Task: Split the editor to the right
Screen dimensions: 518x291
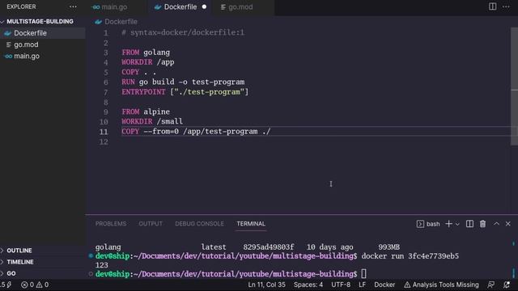Action: (492, 6)
